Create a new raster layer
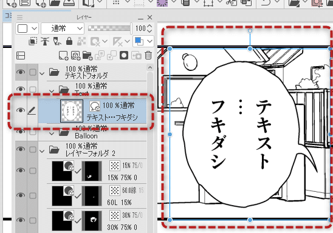This screenshot has height=233, width=333. (63, 56)
